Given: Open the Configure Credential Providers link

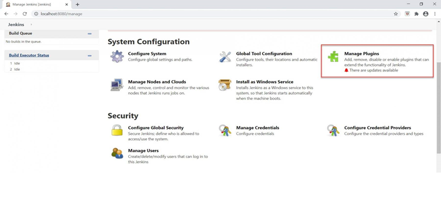Looking at the screenshot, I should click(377, 128).
